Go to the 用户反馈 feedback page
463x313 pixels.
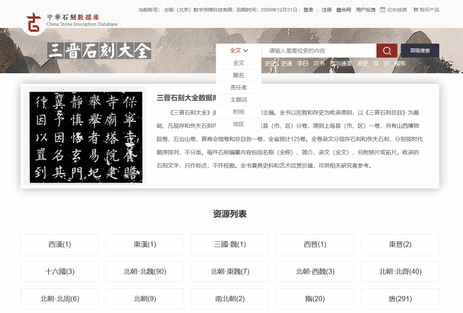pyautogui.click(x=366, y=10)
